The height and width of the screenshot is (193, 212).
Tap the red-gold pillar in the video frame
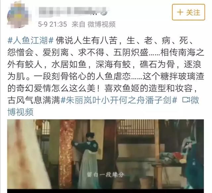[67, 154]
